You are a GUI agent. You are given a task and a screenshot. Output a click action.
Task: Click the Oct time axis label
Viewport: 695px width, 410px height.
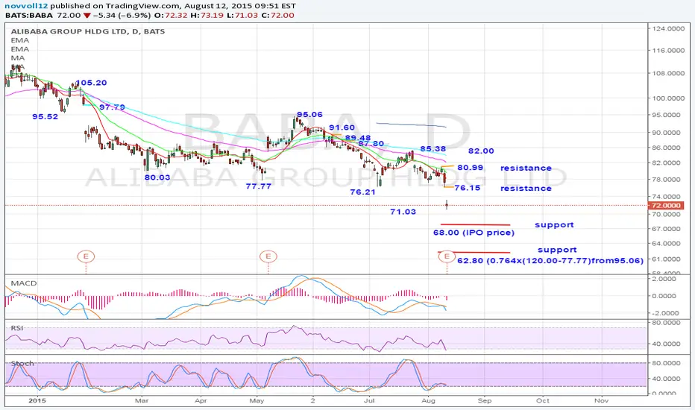pyautogui.click(x=543, y=401)
